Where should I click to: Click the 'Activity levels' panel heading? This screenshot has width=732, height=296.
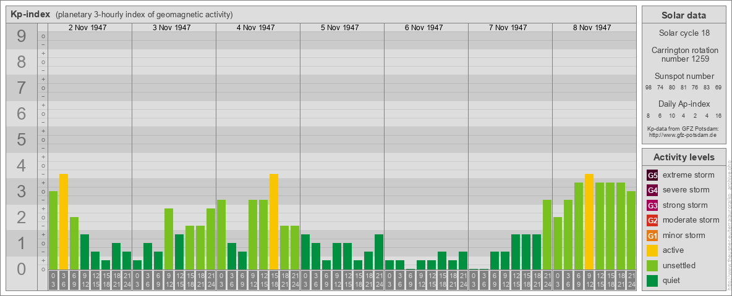684,157
